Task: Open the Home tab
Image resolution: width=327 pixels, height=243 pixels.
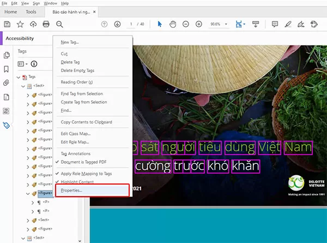Action: (x=11, y=12)
